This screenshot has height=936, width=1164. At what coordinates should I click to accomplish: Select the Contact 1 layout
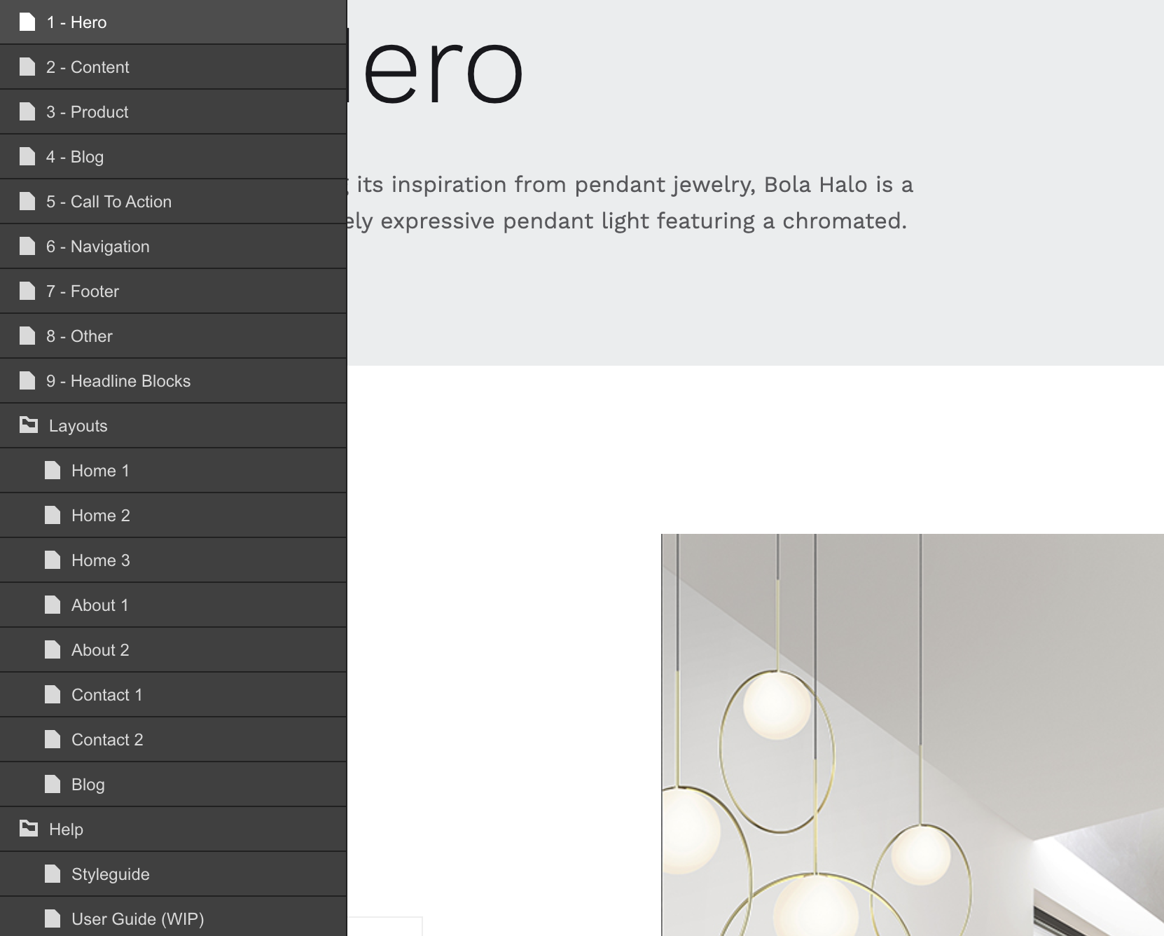[106, 695]
